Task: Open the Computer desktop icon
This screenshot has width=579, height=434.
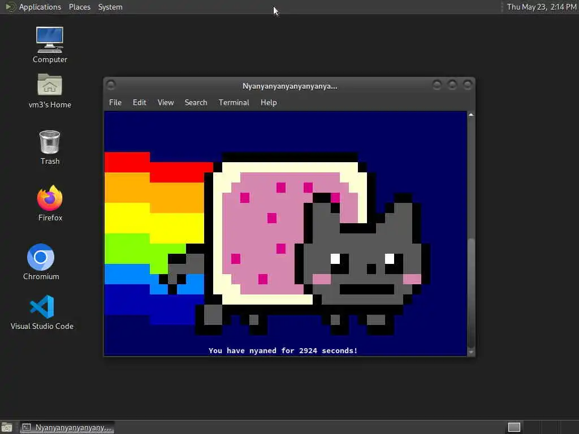Action: [50, 45]
